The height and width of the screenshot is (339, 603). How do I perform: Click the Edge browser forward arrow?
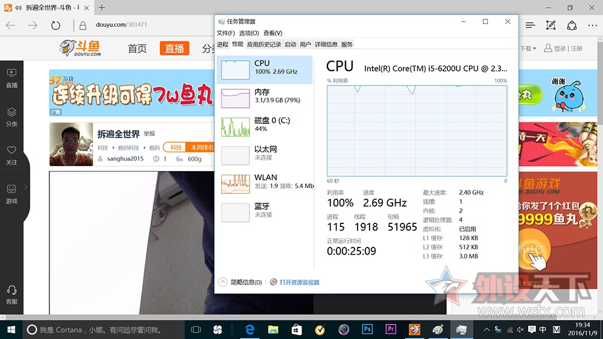[x=33, y=25]
